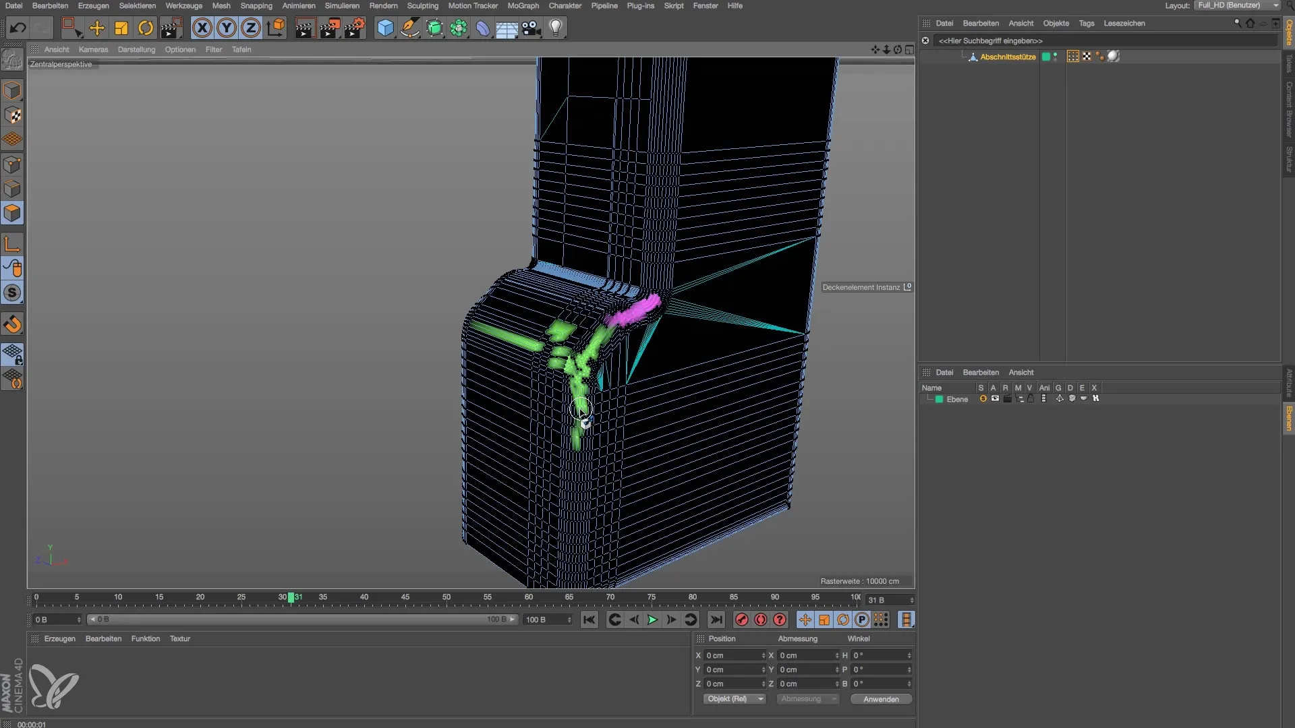Toggle lock on Ebene layer

point(1031,399)
